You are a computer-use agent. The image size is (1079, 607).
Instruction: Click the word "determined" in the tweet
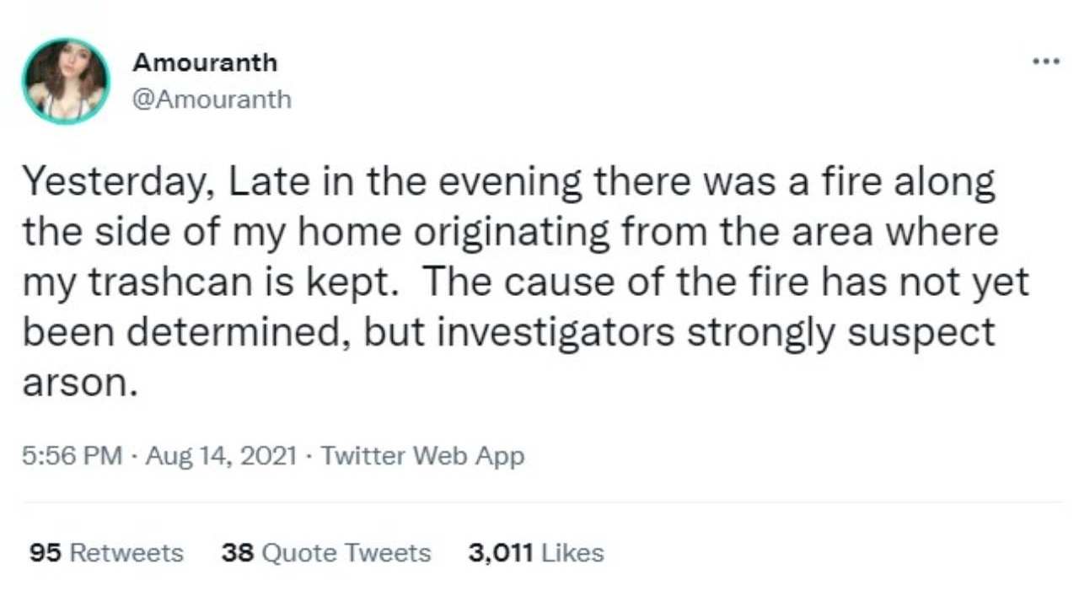point(231,333)
